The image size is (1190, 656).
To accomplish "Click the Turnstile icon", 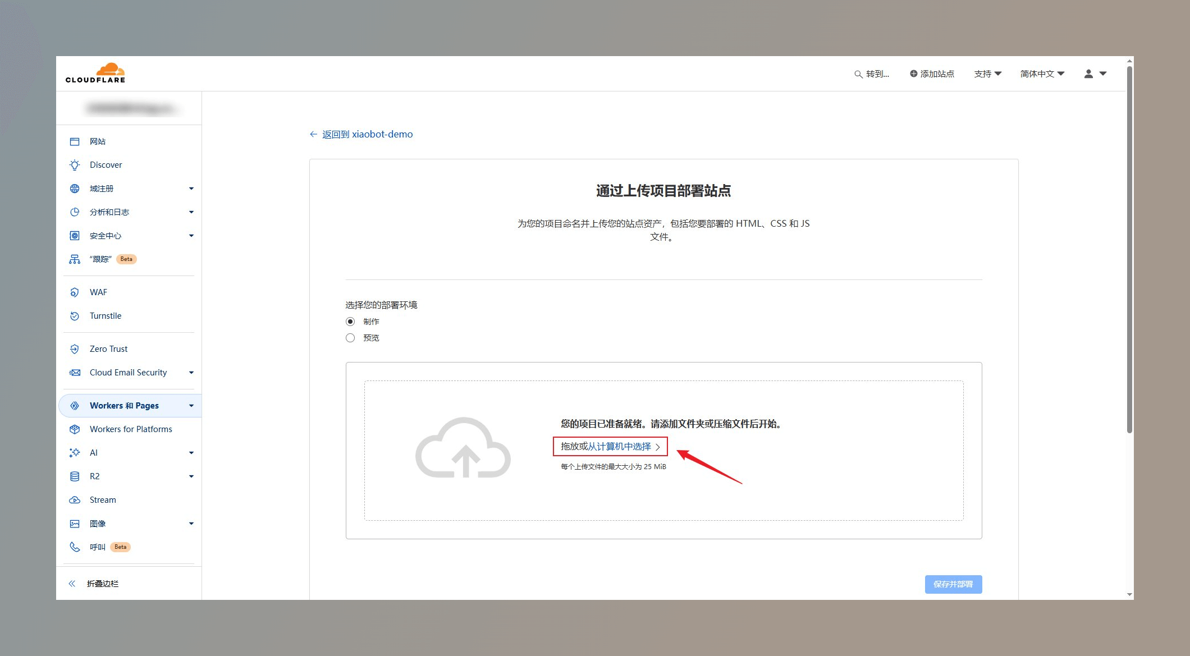I will pos(75,316).
